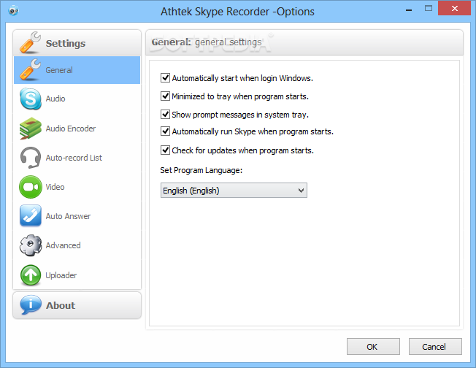This screenshot has width=476, height=368.
Task: Toggle Minimized to tray when program starts
Action: tap(166, 96)
